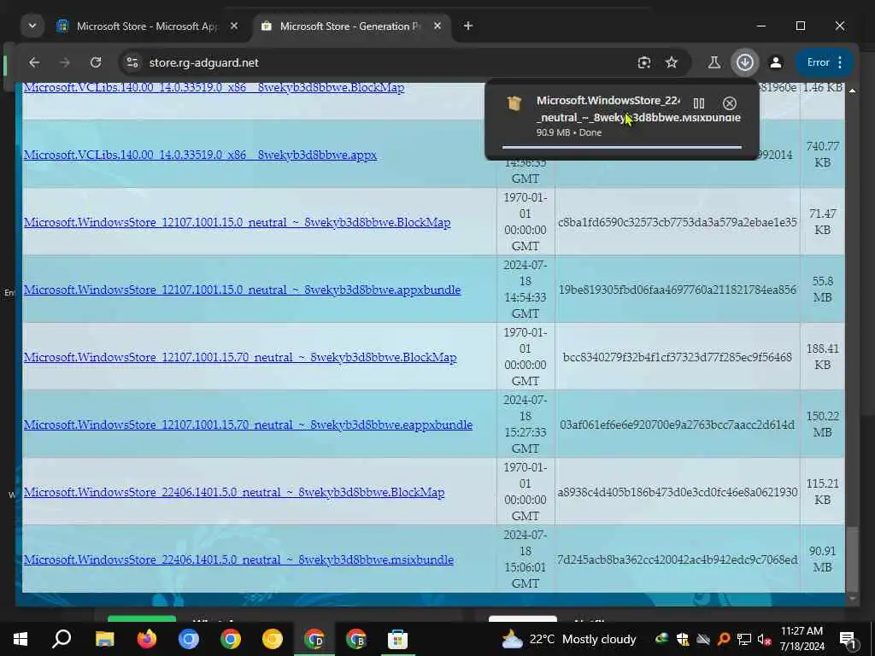Select hash 7d245acb8ba362cc420042ac4b942edc9c7068ed

[678, 559]
